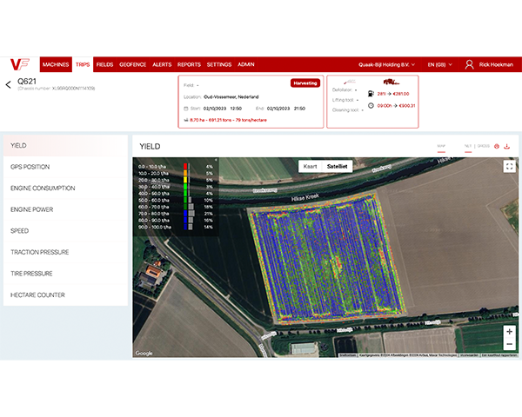Click the Q621 machine title
The height and width of the screenshot is (417, 522).
(x=27, y=81)
